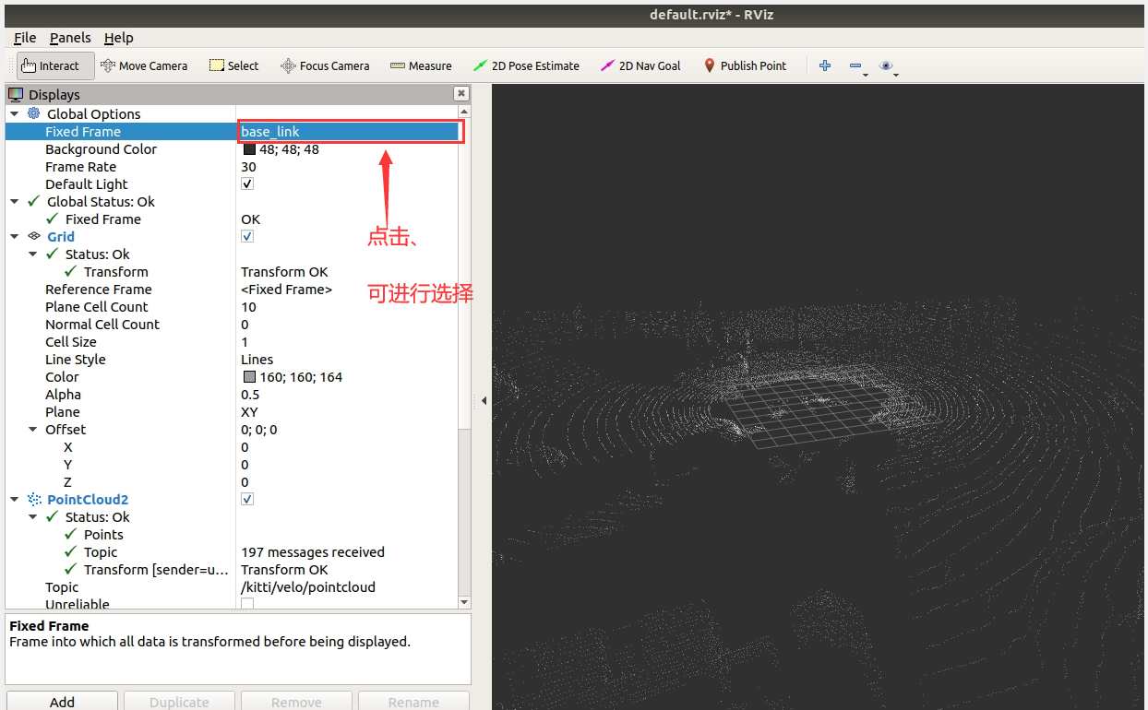Image resolution: width=1148 pixels, height=710 pixels.
Task: Select the Plane Cell Count value 10
Action: click(x=248, y=307)
